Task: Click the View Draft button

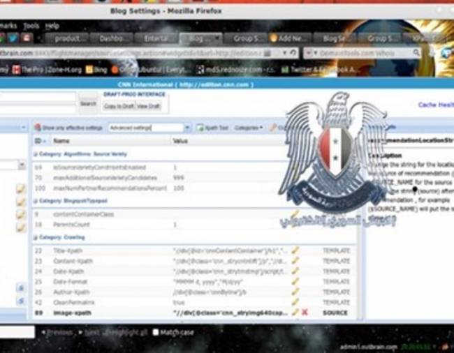Action: pyautogui.click(x=148, y=106)
